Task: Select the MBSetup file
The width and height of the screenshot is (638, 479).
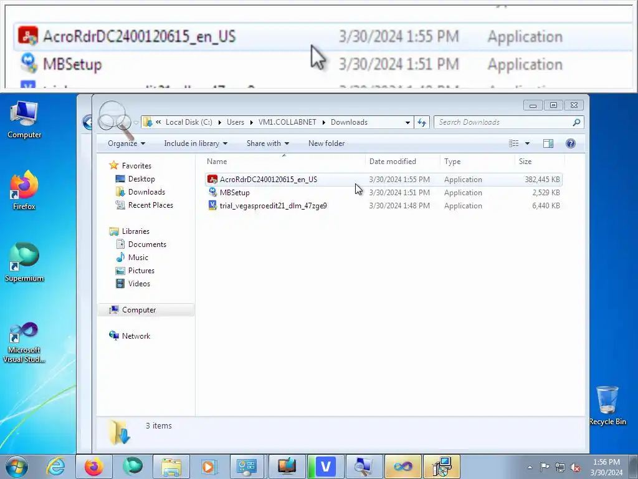Action: tap(384, 193)
